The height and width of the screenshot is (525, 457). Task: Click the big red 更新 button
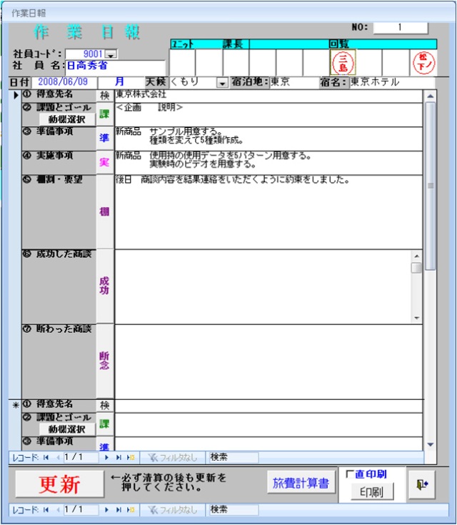(x=59, y=484)
